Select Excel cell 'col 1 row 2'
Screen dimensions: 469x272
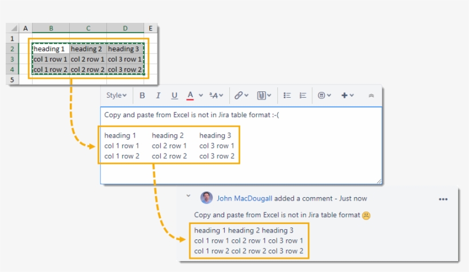tap(51, 69)
